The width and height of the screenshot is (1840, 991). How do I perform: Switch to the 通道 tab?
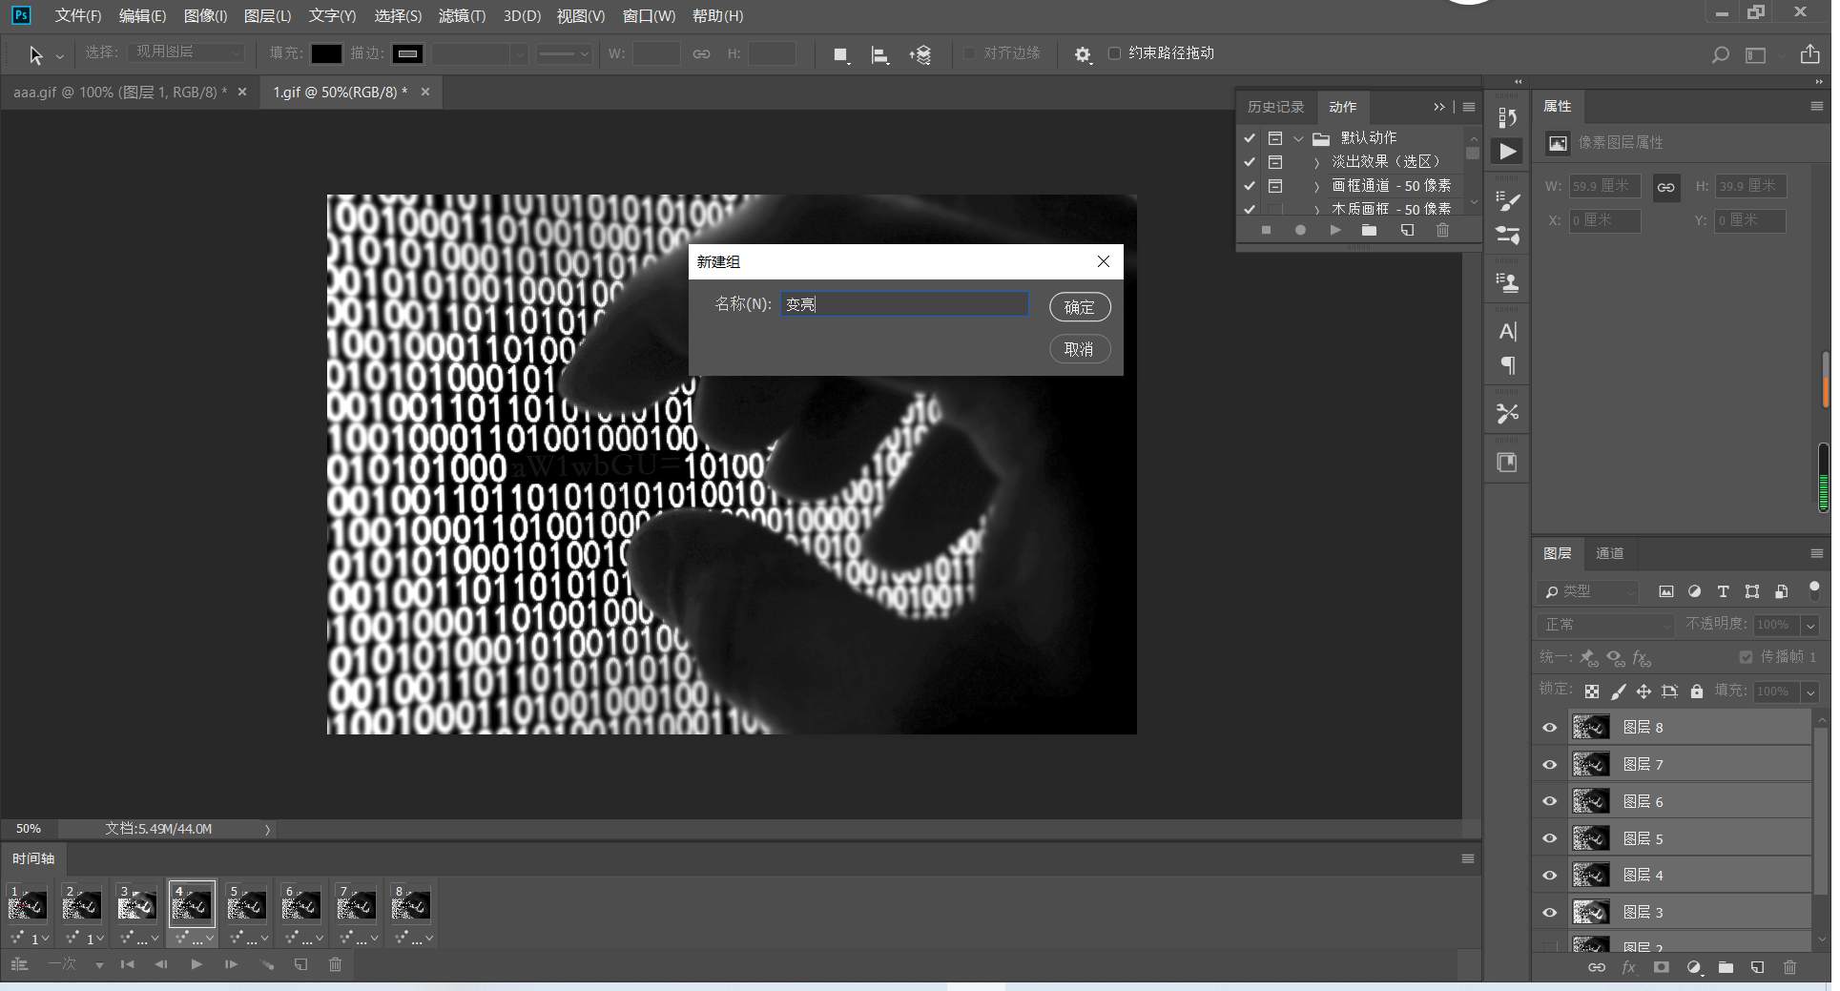coord(1609,553)
